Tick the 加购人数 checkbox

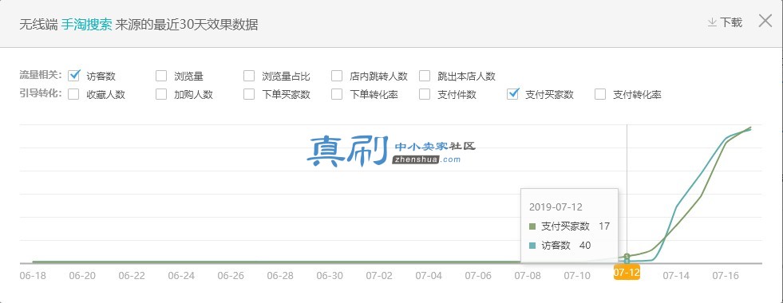coord(161,94)
